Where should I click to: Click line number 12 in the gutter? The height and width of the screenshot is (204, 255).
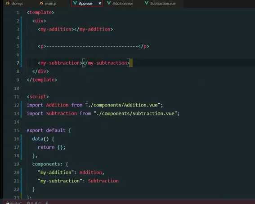click(x=17, y=105)
